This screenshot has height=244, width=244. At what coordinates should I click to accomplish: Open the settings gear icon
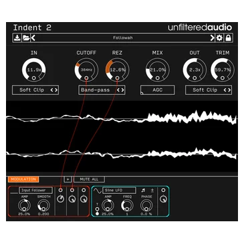(x=219, y=38)
